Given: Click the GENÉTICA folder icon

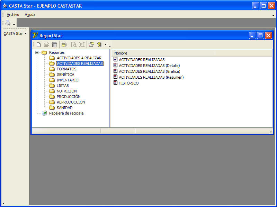Looking at the screenshot, I should click(x=52, y=74).
